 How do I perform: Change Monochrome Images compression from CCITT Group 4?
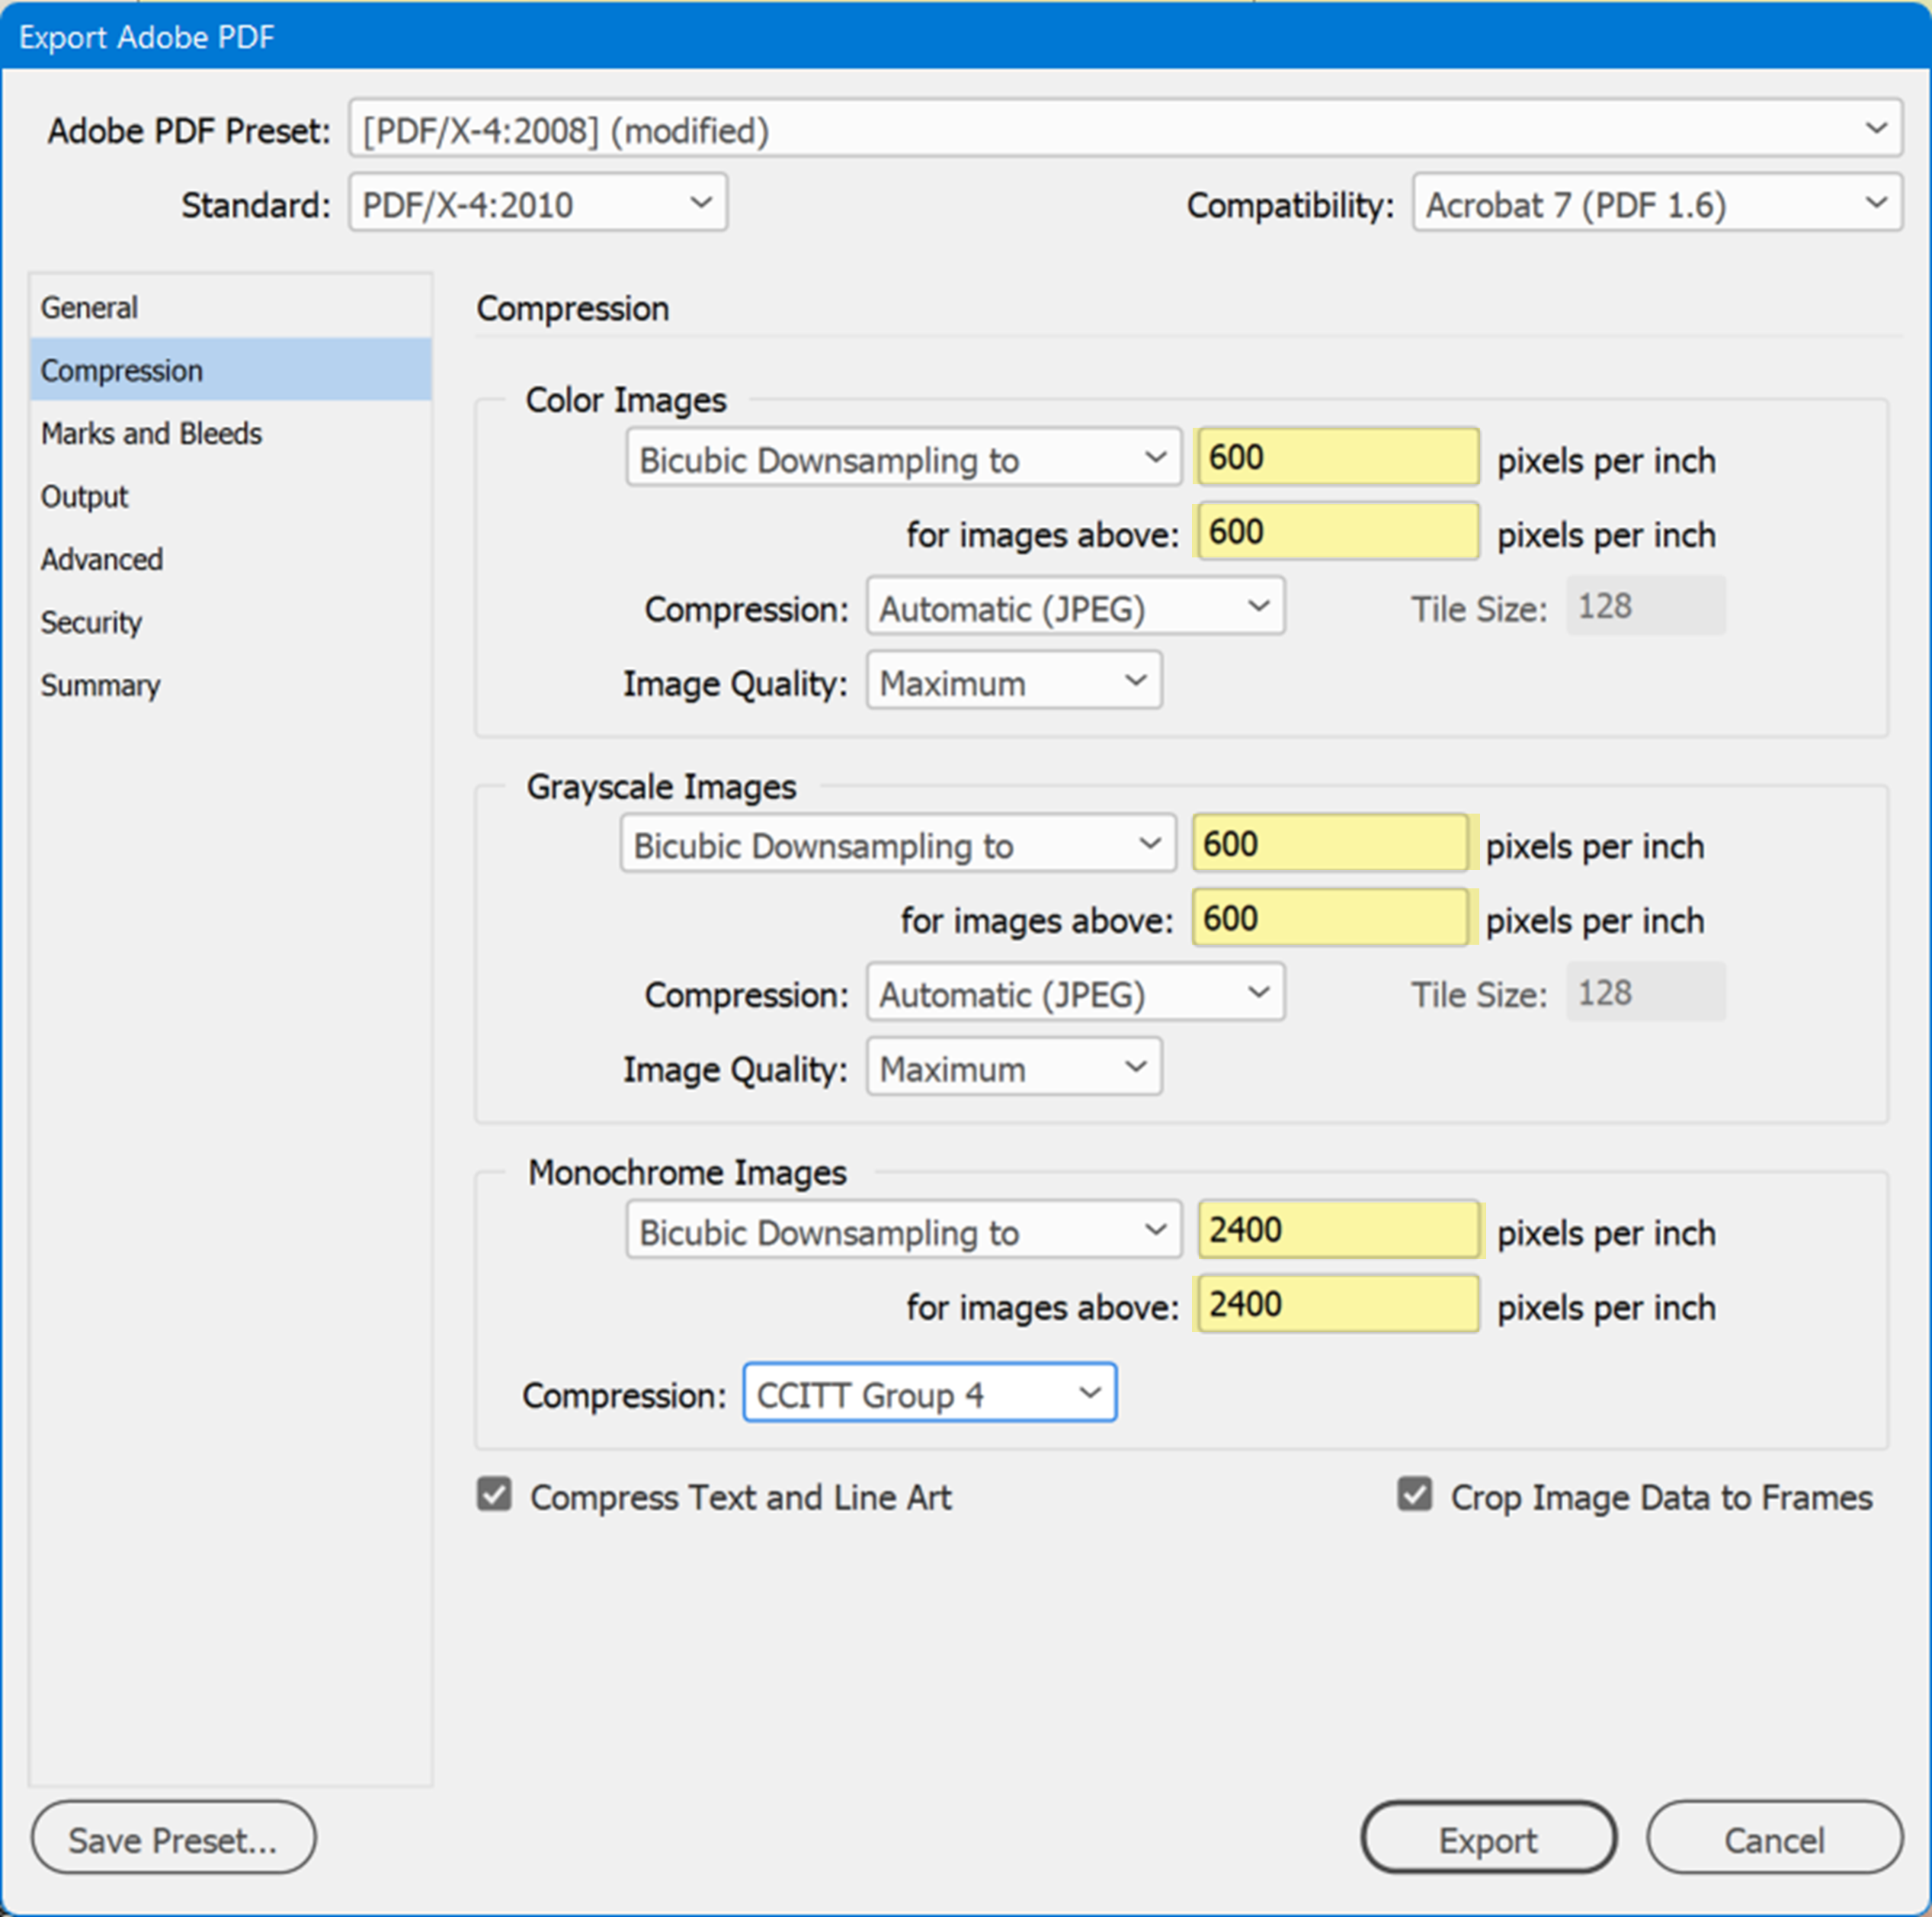coord(929,1392)
